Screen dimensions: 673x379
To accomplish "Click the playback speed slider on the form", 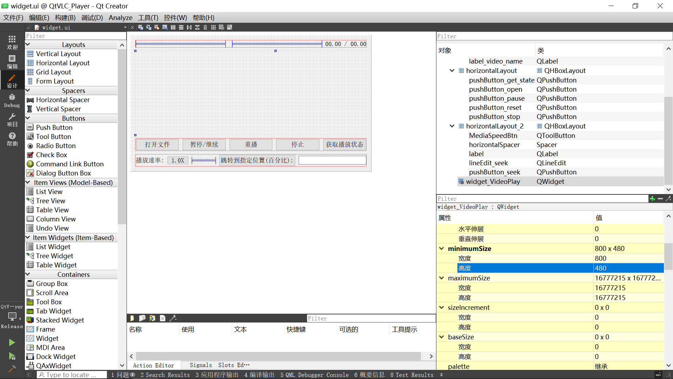I will click(204, 160).
